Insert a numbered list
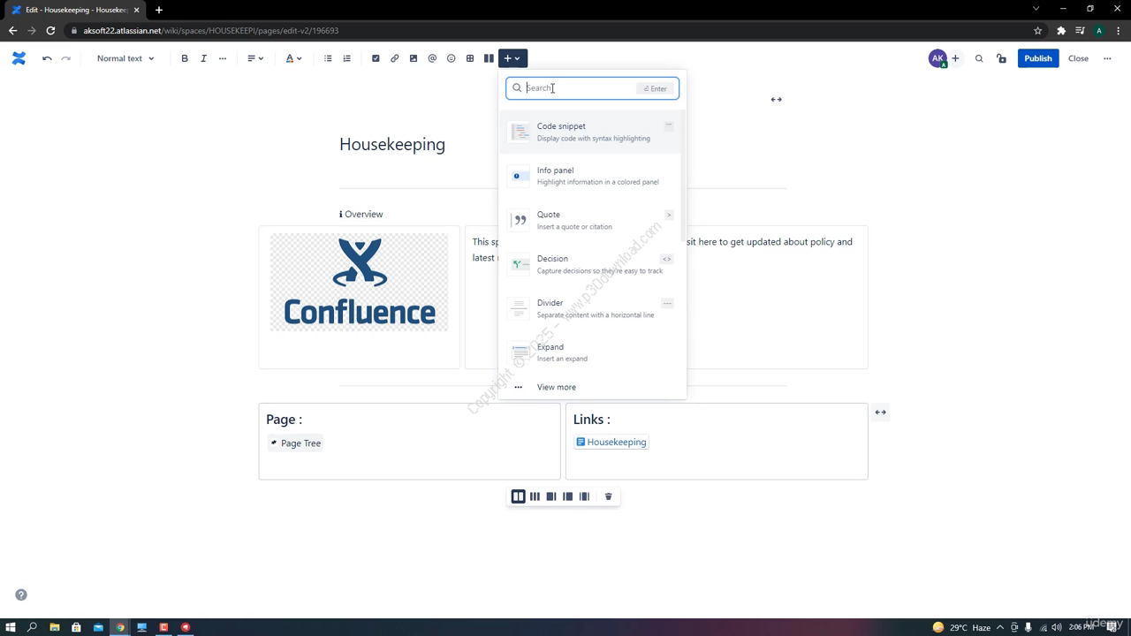 [x=346, y=58]
